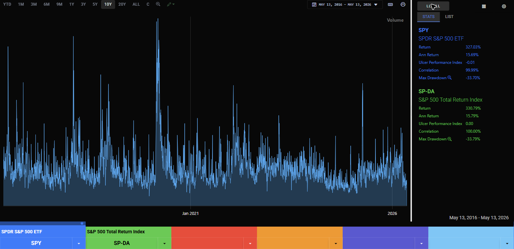
Task: Select the 6M time range
Action: [47, 4]
